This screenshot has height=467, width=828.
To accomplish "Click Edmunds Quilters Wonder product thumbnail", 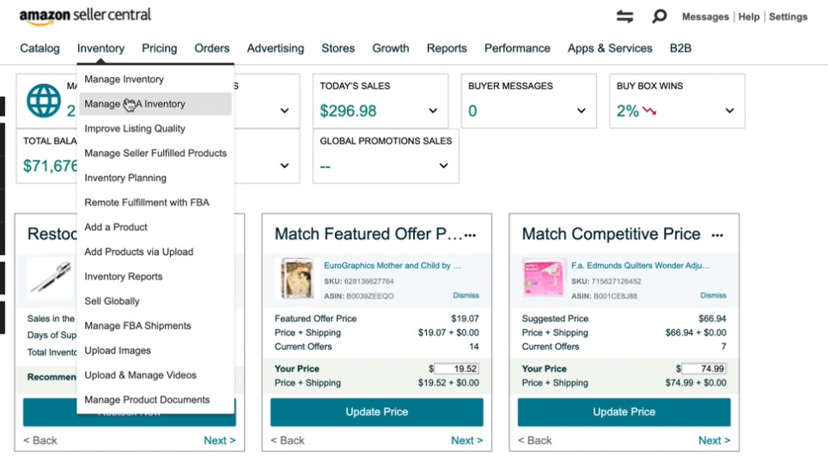I will [x=543, y=277].
